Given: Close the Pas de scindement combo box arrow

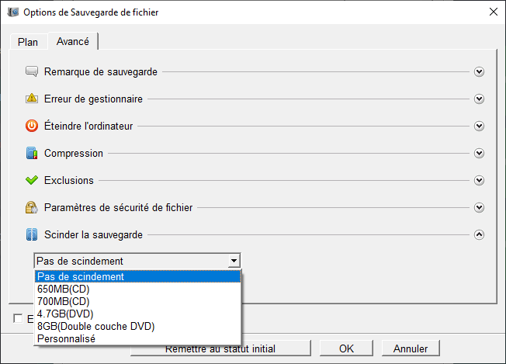Looking at the screenshot, I should pyautogui.click(x=234, y=261).
